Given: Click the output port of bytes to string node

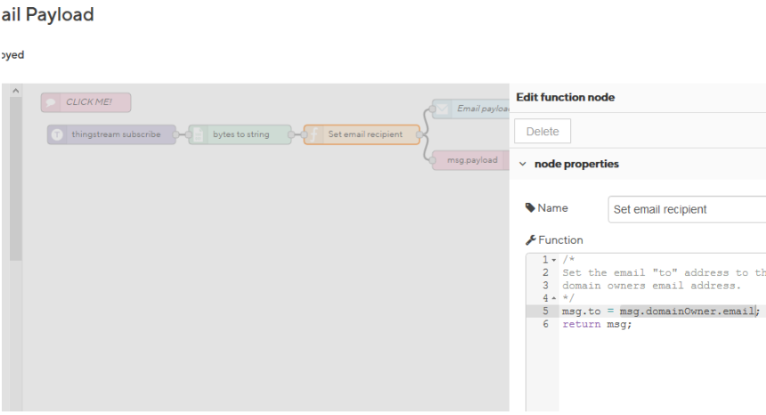Looking at the screenshot, I should (291, 134).
